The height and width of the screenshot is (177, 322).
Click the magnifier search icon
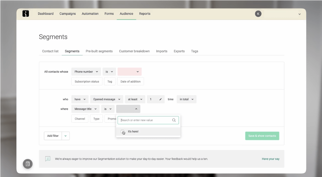(174, 120)
